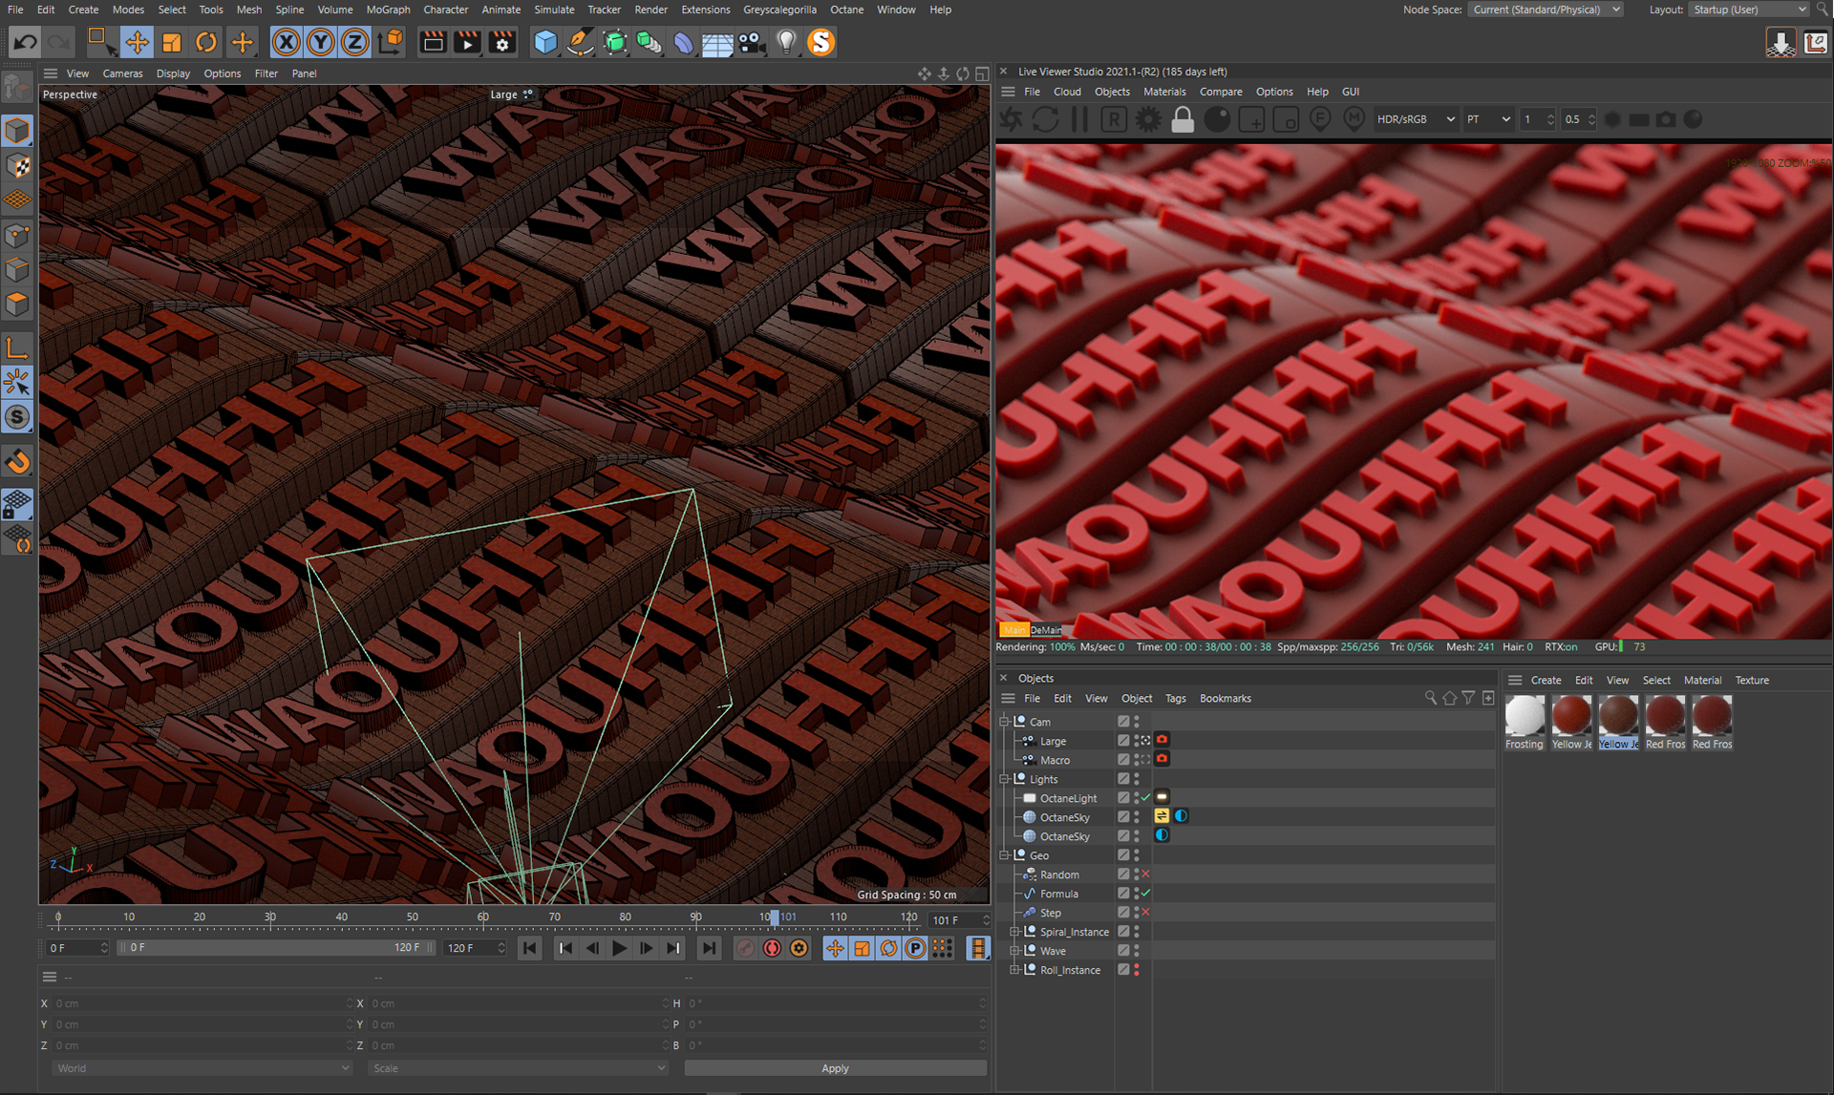Image resolution: width=1834 pixels, height=1095 pixels.
Task: Expand the Roll_Instance node
Action: (1014, 970)
